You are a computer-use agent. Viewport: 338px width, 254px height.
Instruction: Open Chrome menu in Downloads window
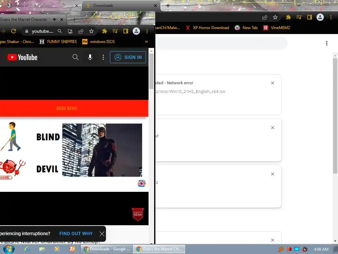[x=331, y=17]
